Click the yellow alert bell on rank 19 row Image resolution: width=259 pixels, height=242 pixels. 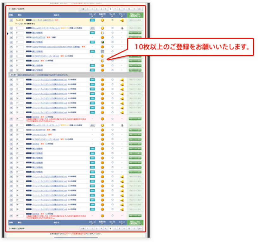click(122, 112)
